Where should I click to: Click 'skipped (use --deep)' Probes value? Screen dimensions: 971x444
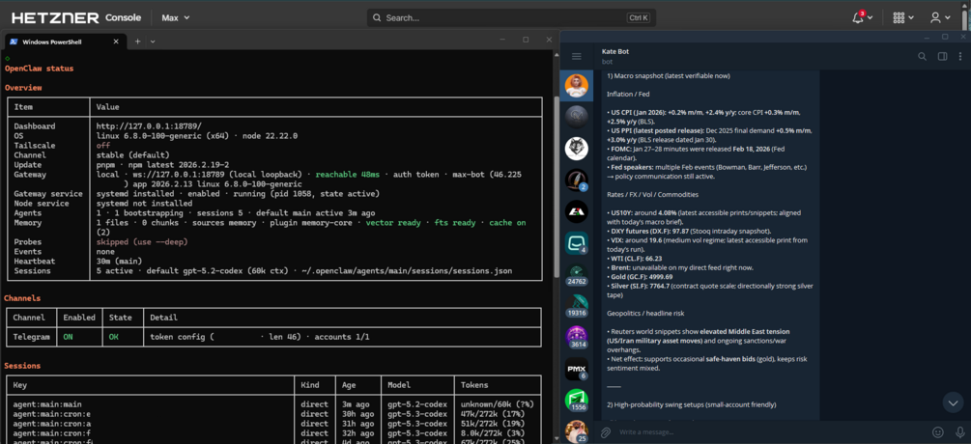[x=142, y=242]
